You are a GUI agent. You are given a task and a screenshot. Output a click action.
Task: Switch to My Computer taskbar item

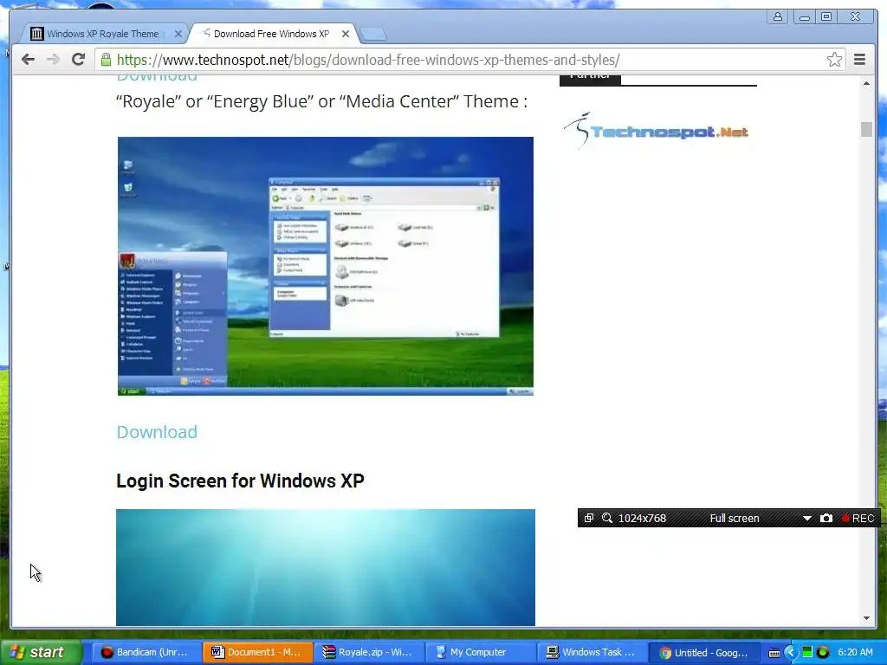click(x=480, y=653)
